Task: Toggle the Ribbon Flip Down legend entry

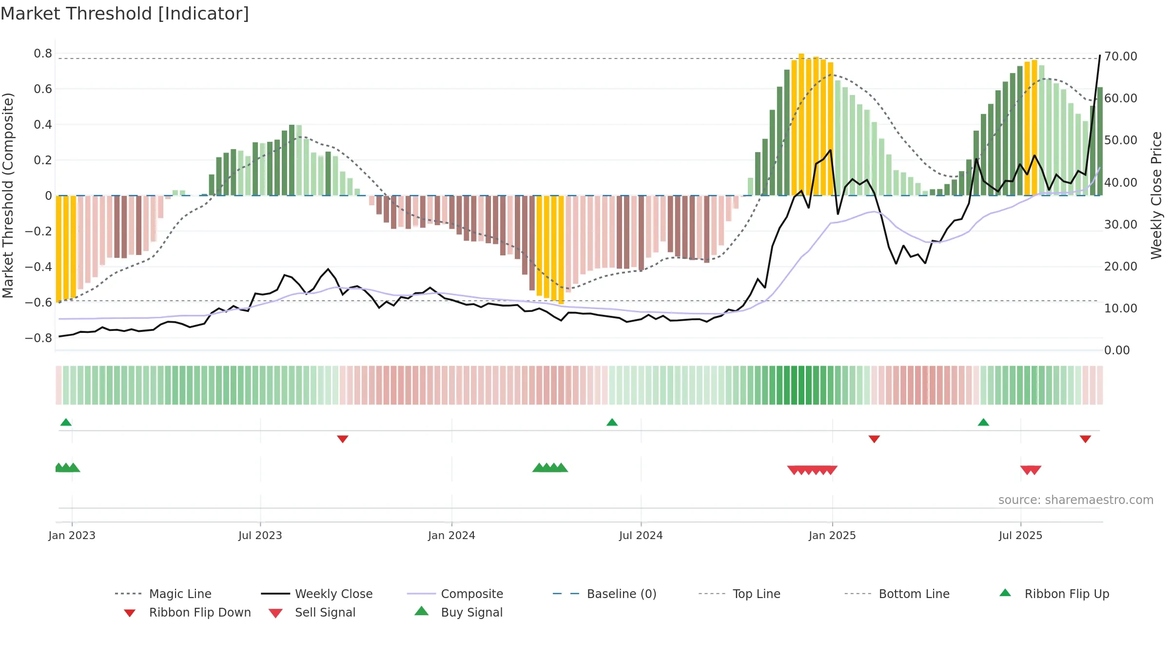Action: (x=187, y=612)
